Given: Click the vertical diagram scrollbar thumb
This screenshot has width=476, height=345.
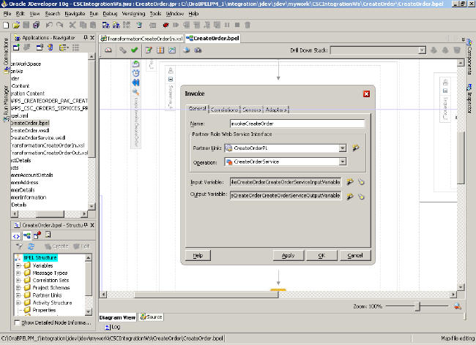Looking at the screenshot, I should (461, 157).
